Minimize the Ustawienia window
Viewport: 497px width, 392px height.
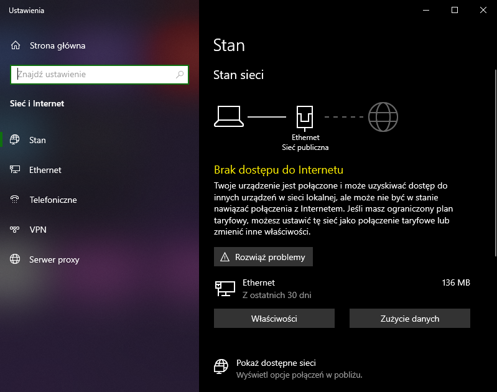tap(426, 10)
